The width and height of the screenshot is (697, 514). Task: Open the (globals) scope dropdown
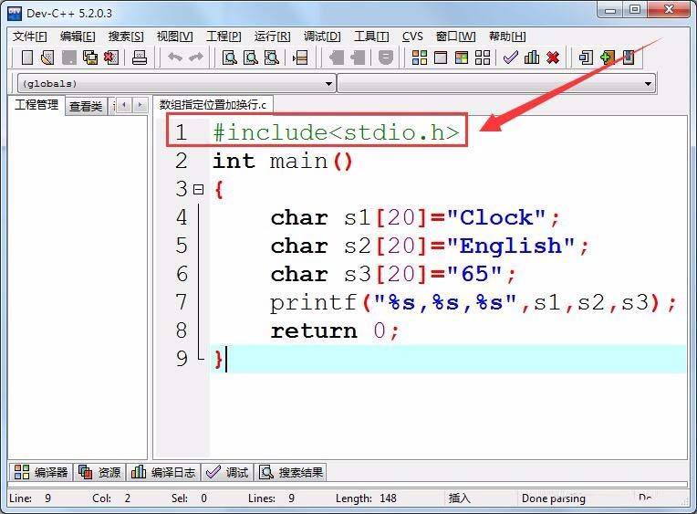176,84
